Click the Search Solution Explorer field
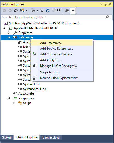Screen dimensions: 114x143 tap(53, 17)
